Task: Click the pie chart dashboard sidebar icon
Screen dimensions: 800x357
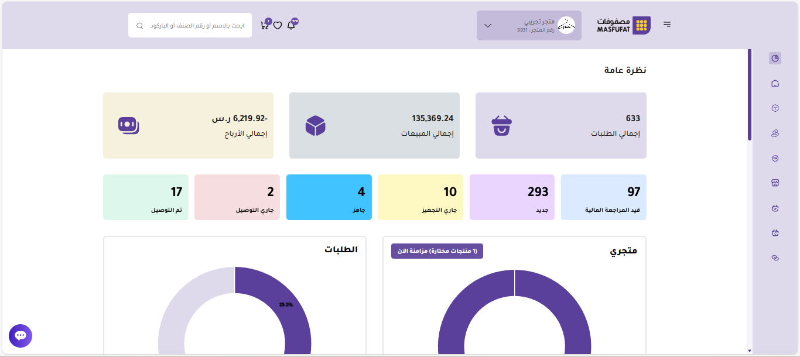Action: 775,58
